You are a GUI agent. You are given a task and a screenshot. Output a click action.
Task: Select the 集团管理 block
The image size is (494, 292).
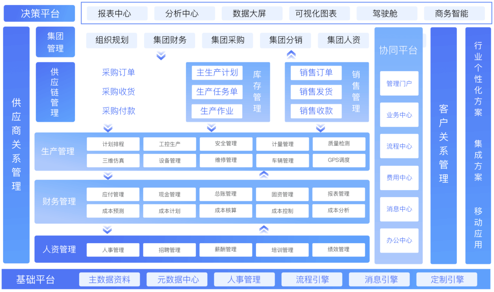coord(55,42)
